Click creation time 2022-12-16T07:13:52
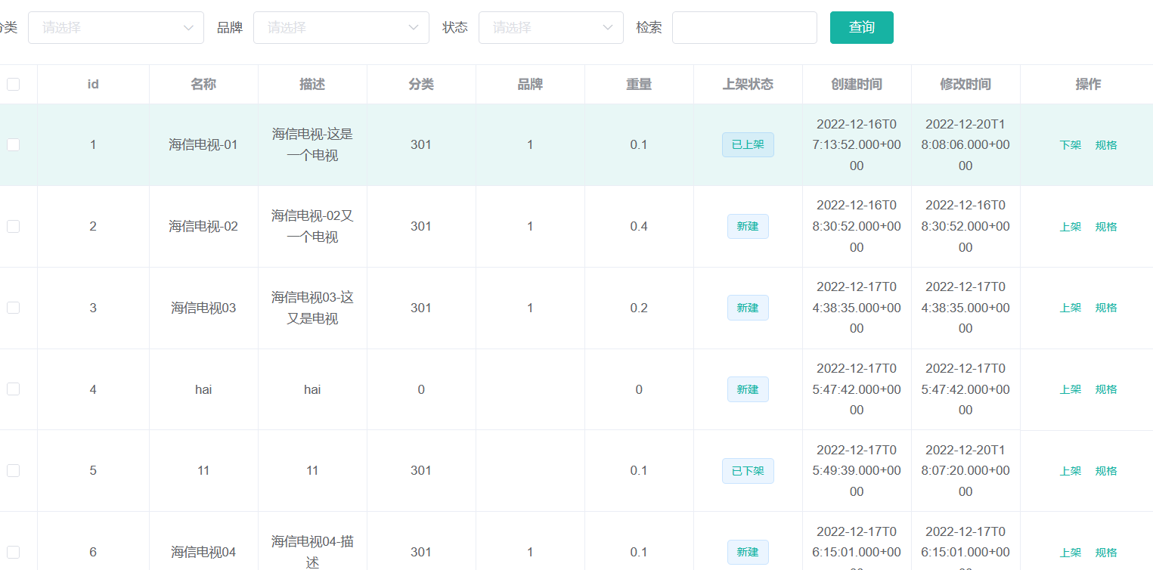Image resolution: width=1153 pixels, height=570 pixels. tap(857, 144)
